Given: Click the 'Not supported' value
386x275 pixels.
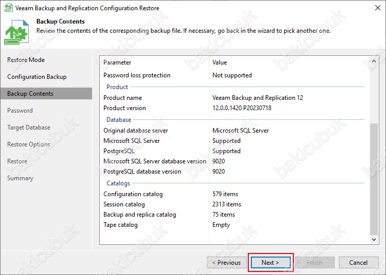Looking at the screenshot, I should (232, 75).
